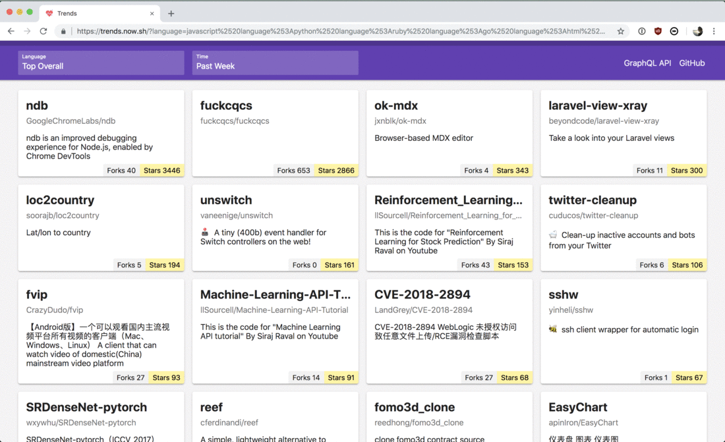Bookmark this page with the star icon

coord(620,31)
